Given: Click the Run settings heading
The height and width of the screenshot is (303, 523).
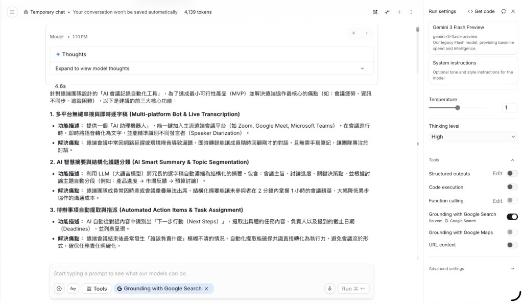Looking at the screenshot, I should pos(442,11).
